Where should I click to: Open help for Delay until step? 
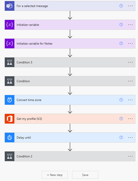pyautogui.click(x=121, y=138)
